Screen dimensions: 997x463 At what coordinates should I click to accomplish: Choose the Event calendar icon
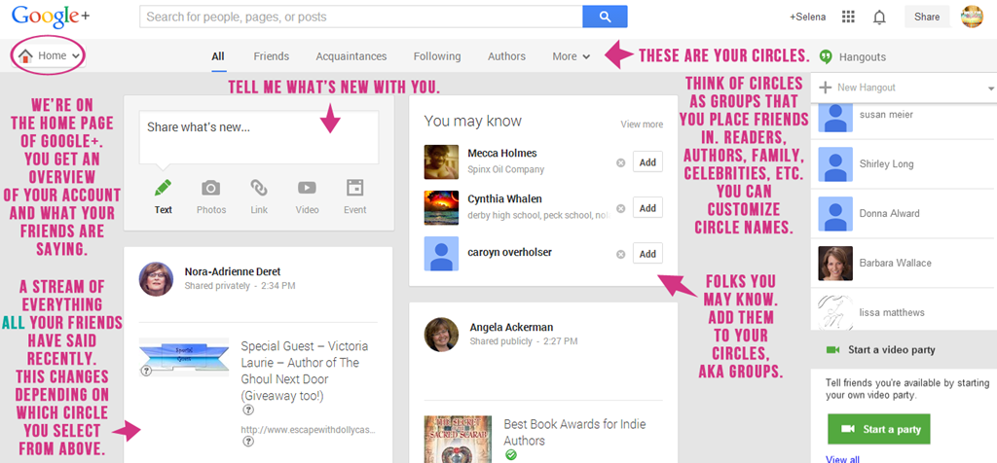pyautogui.click(x=354, y=188)
